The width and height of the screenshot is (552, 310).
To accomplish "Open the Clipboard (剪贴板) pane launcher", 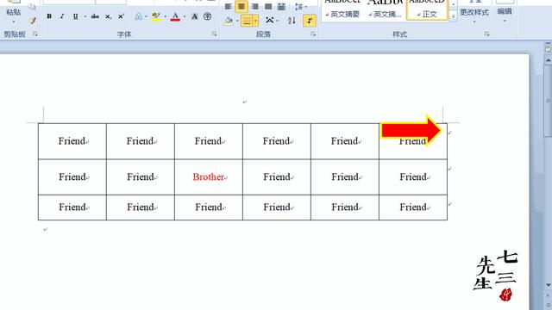I will [x=35, y=34].
